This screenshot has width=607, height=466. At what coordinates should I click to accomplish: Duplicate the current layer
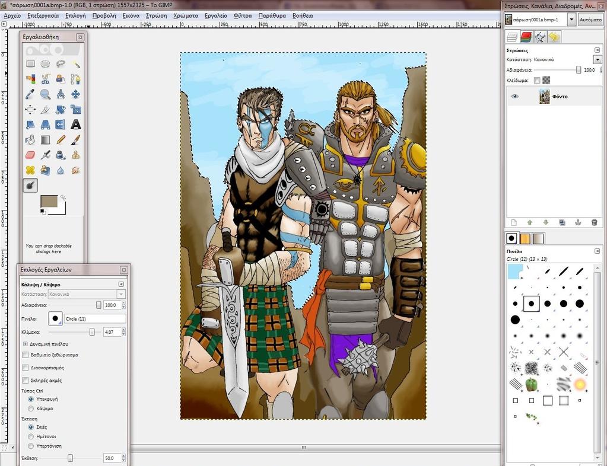coord(562,222)
